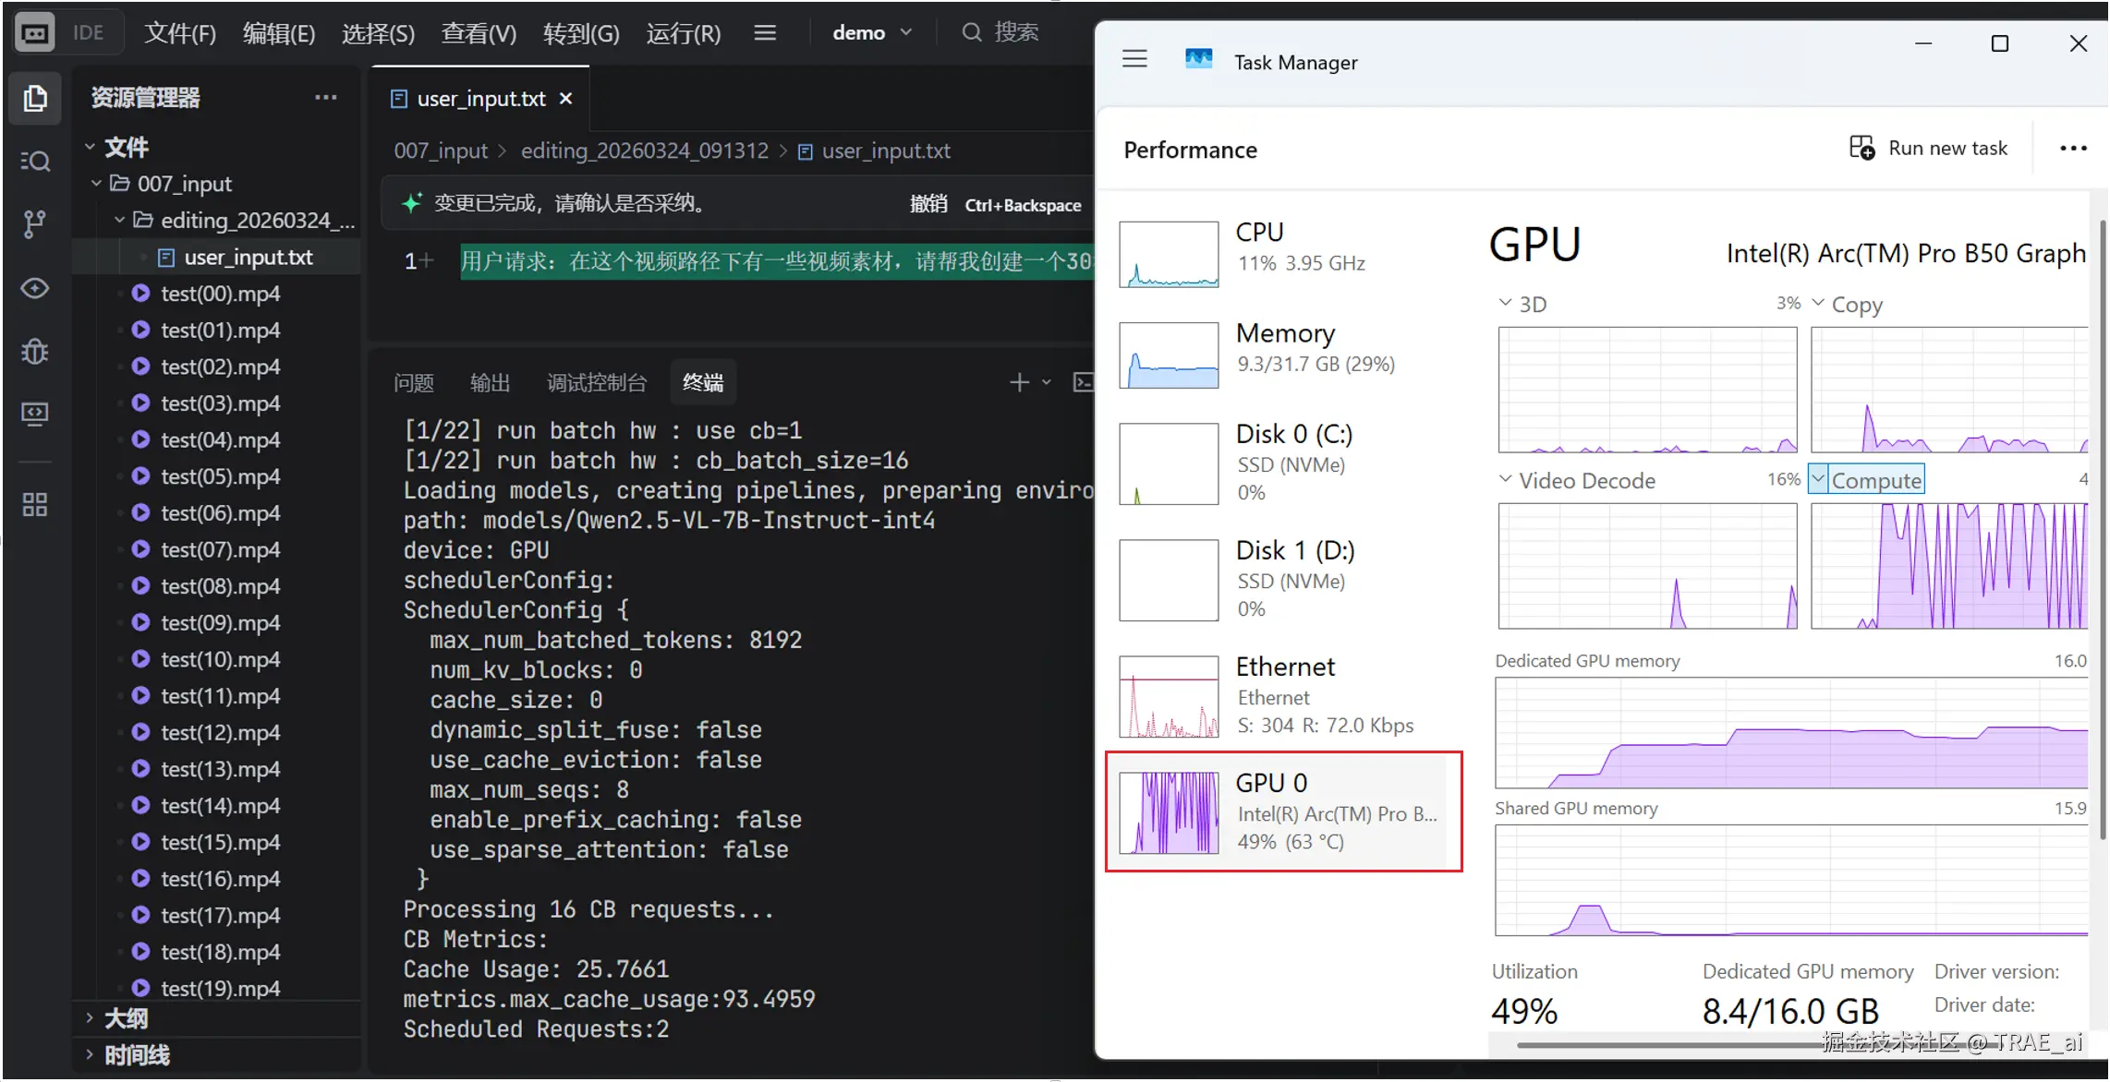Click 撤销 to undo the change

click(x=928, y=204)
